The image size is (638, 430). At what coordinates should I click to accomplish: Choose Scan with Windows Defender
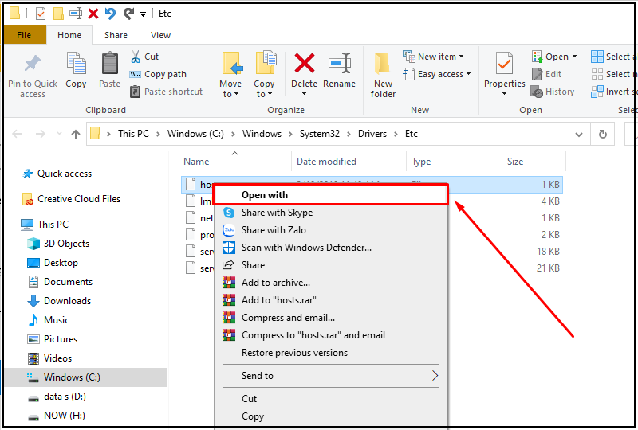330,248
